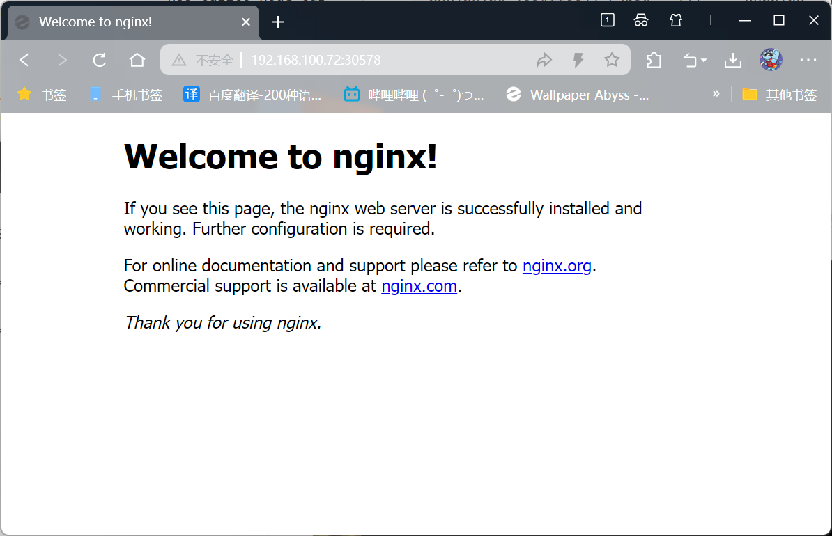The width and height of the screenshot is (832, 536).
Task: Open the extensions puzzle icon
Action: (654, 60)
